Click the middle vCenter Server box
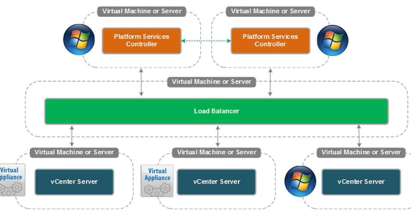The height and width of the screenshot is (215, 411). coord(216,182)
